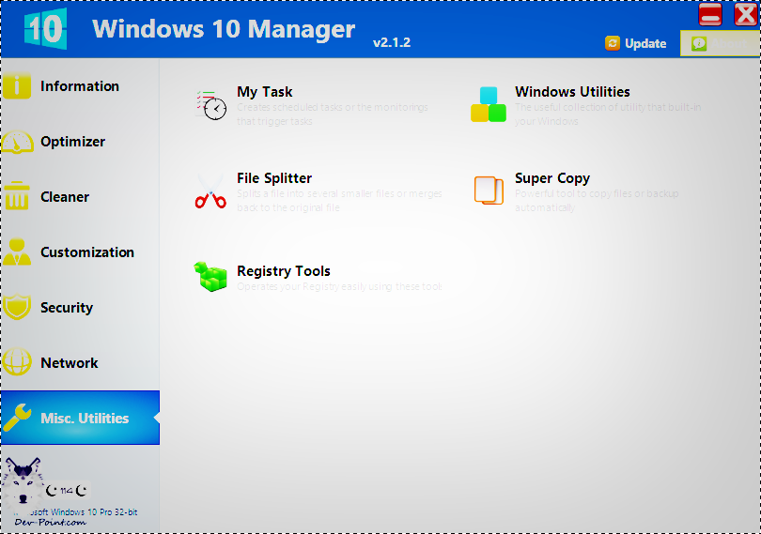Launch Windows Utilities colored blocks icon
Image resolution: width=761 pixels, height=534 pixels.
point(488,104)
